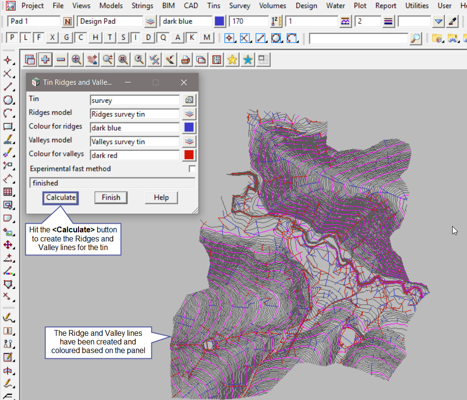Click the printer icon in view toolbar
The height and width of the screenshot is (400, 467).
pyautogui.click(x=186, y=59)
